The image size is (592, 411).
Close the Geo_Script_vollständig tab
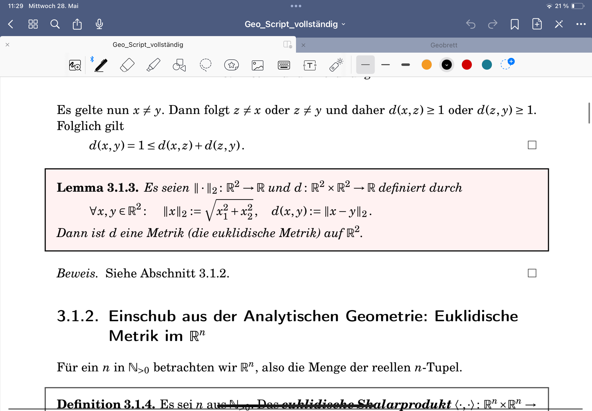pyautogui.click(x=8, y=45)
